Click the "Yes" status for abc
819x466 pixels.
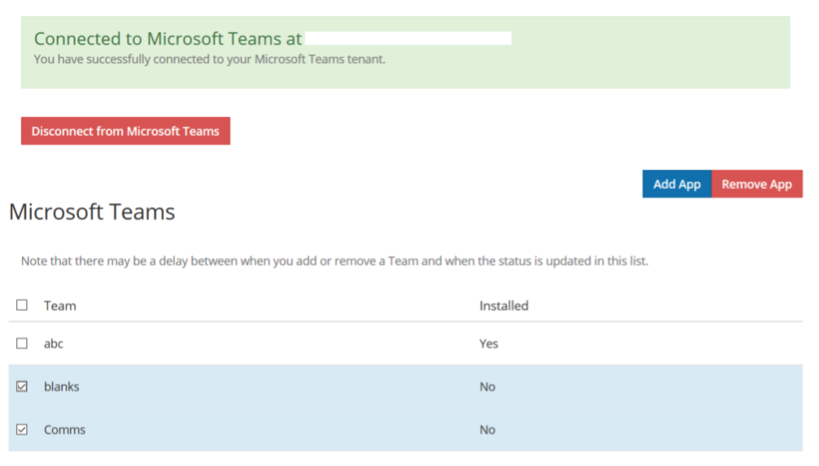[489, 344]
